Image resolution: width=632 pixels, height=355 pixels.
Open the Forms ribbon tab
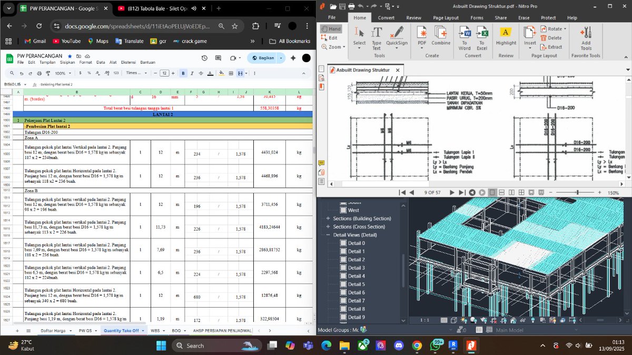[477, 17]
